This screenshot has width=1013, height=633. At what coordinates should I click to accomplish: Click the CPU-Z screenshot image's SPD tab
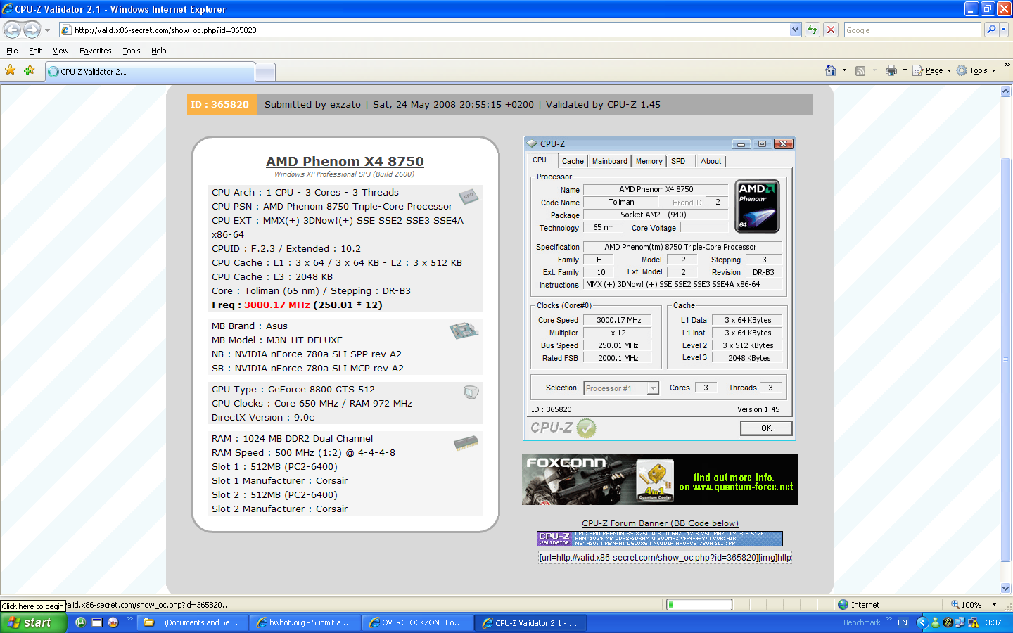tap(678, 161)
